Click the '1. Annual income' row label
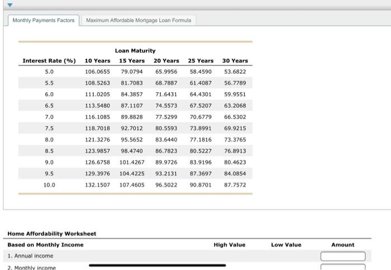 pos(30,256)
